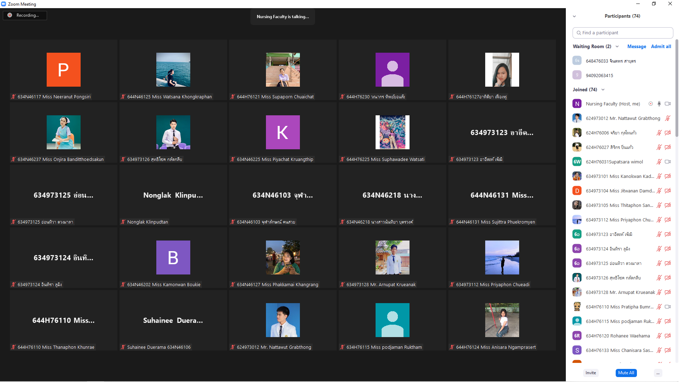679x382 pixels.
Task: Click Nursing Faculty's microphone icon
Action: pos(659,104)
